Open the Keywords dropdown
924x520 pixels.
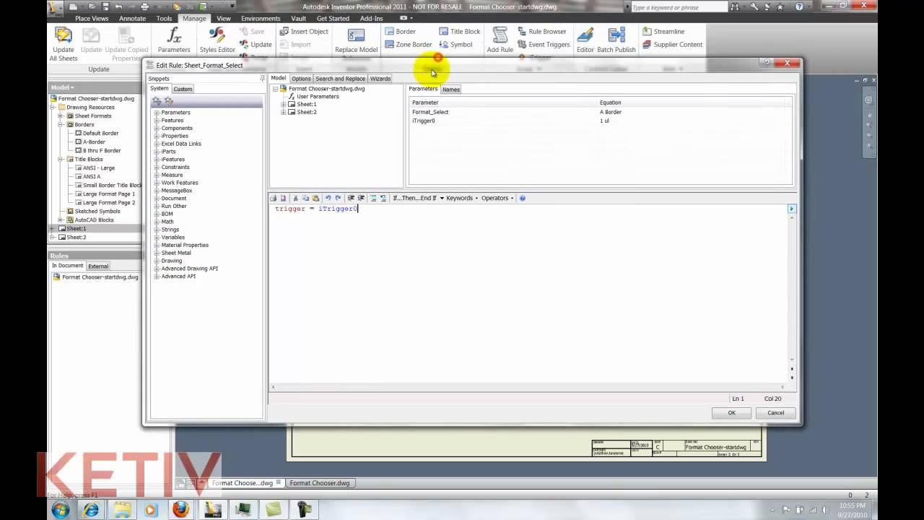(x=462, y=198)
